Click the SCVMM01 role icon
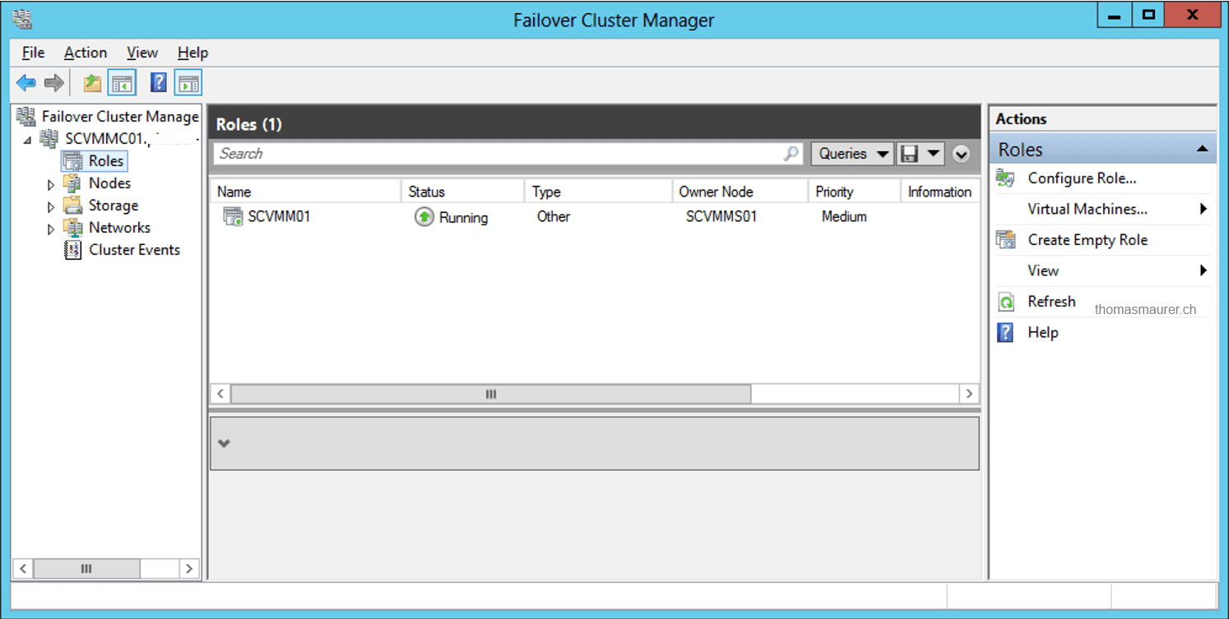This screenshot has height=619, width=1229. 233,217
